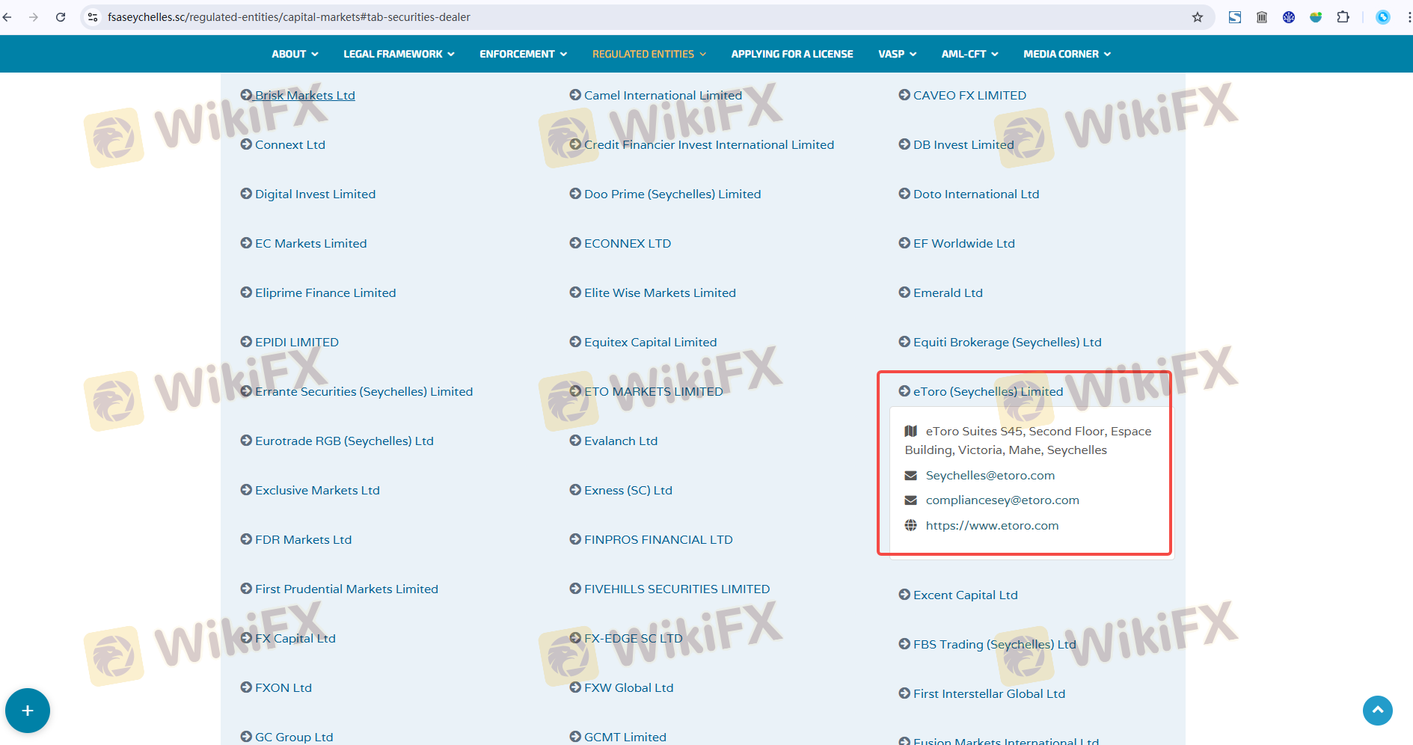Open the Legal Framework dropdown menu

(399, 54)
